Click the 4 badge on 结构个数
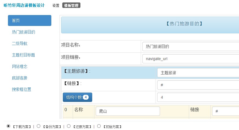 point(86,97)
